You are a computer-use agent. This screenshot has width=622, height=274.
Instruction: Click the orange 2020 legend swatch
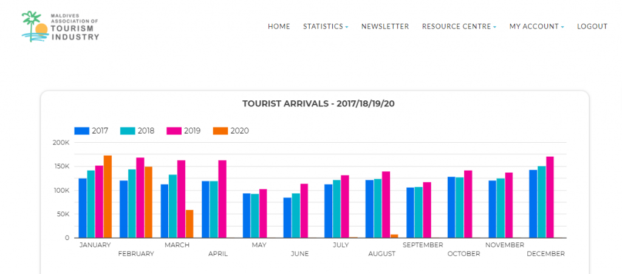(x=220, y=131)
